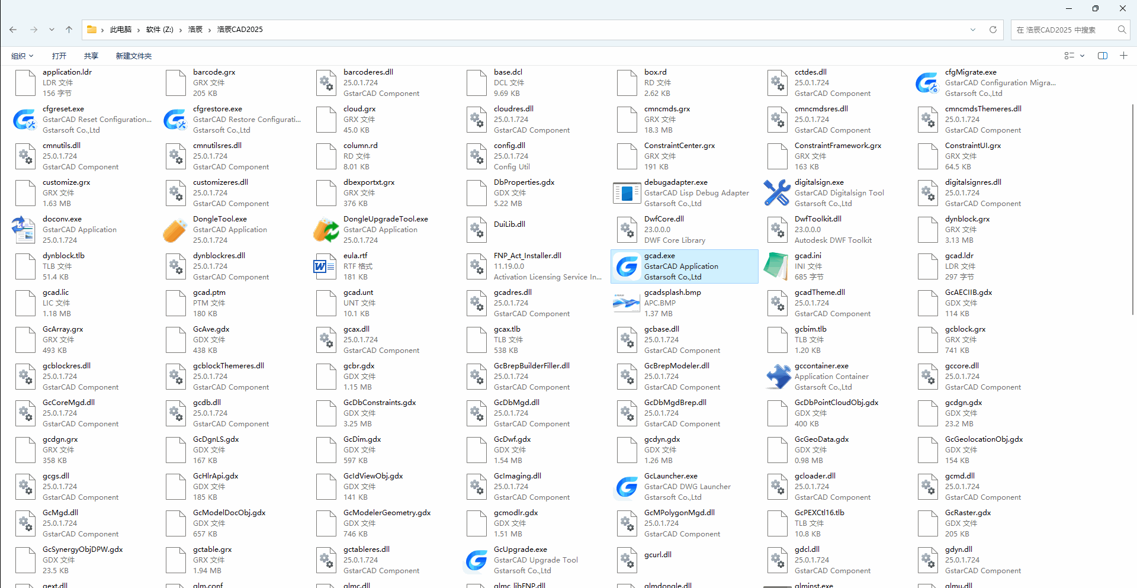Select the digitalsign.exe wrench icon

(x=777, y=193)
